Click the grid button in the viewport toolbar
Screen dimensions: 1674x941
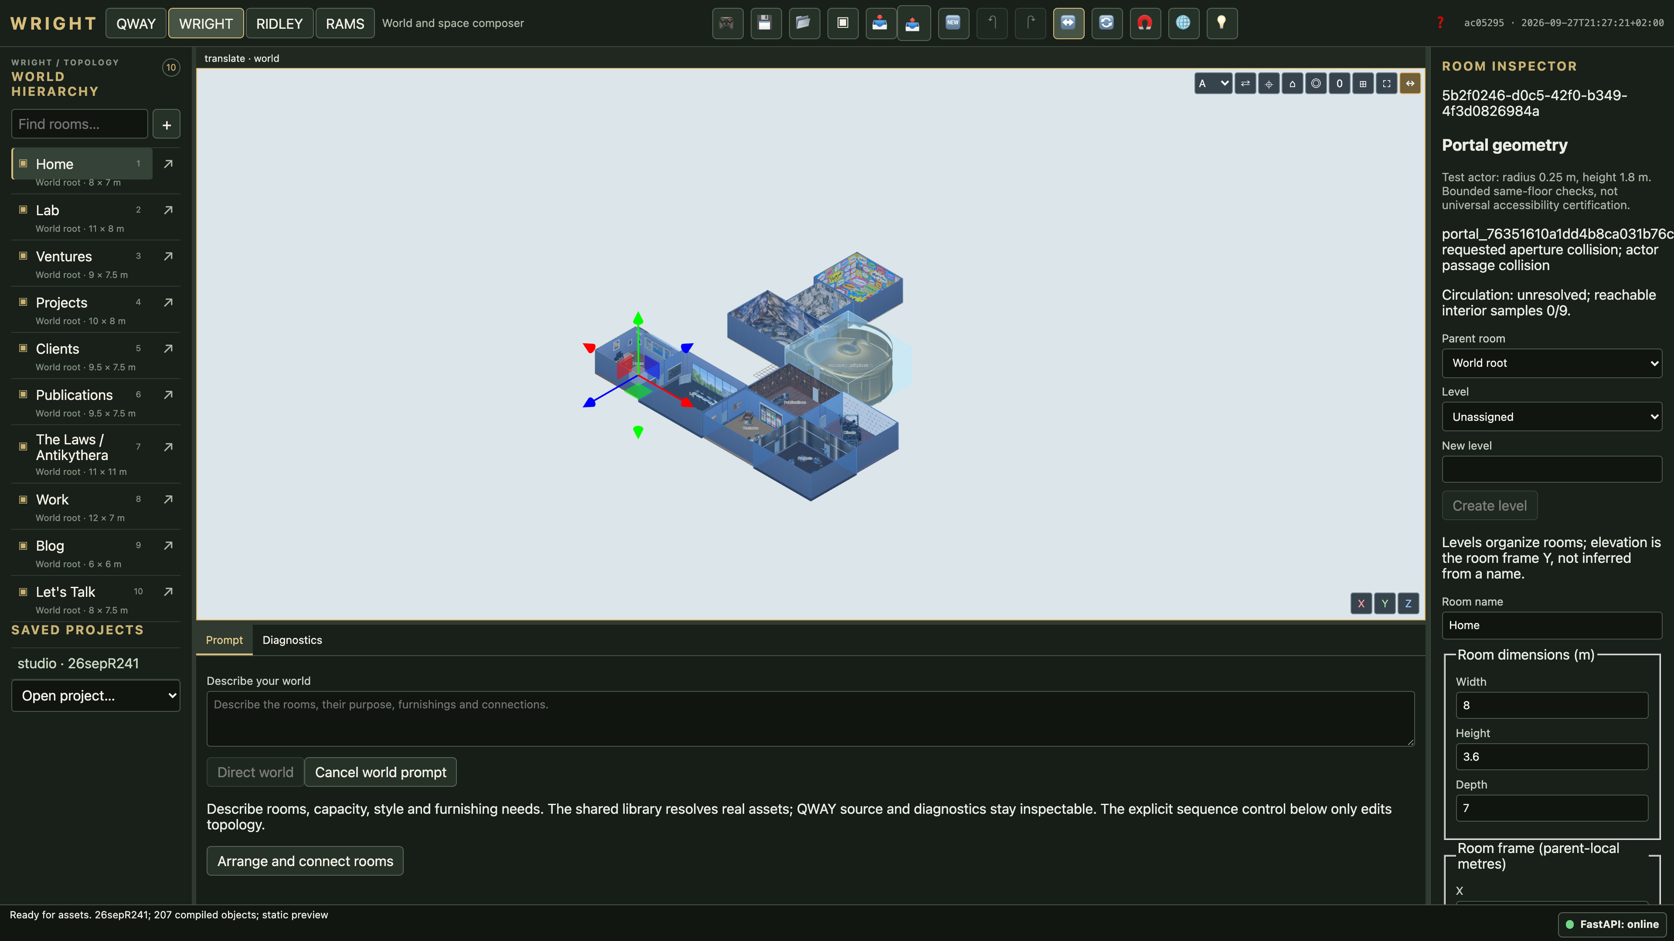[x=1363, y=83]
